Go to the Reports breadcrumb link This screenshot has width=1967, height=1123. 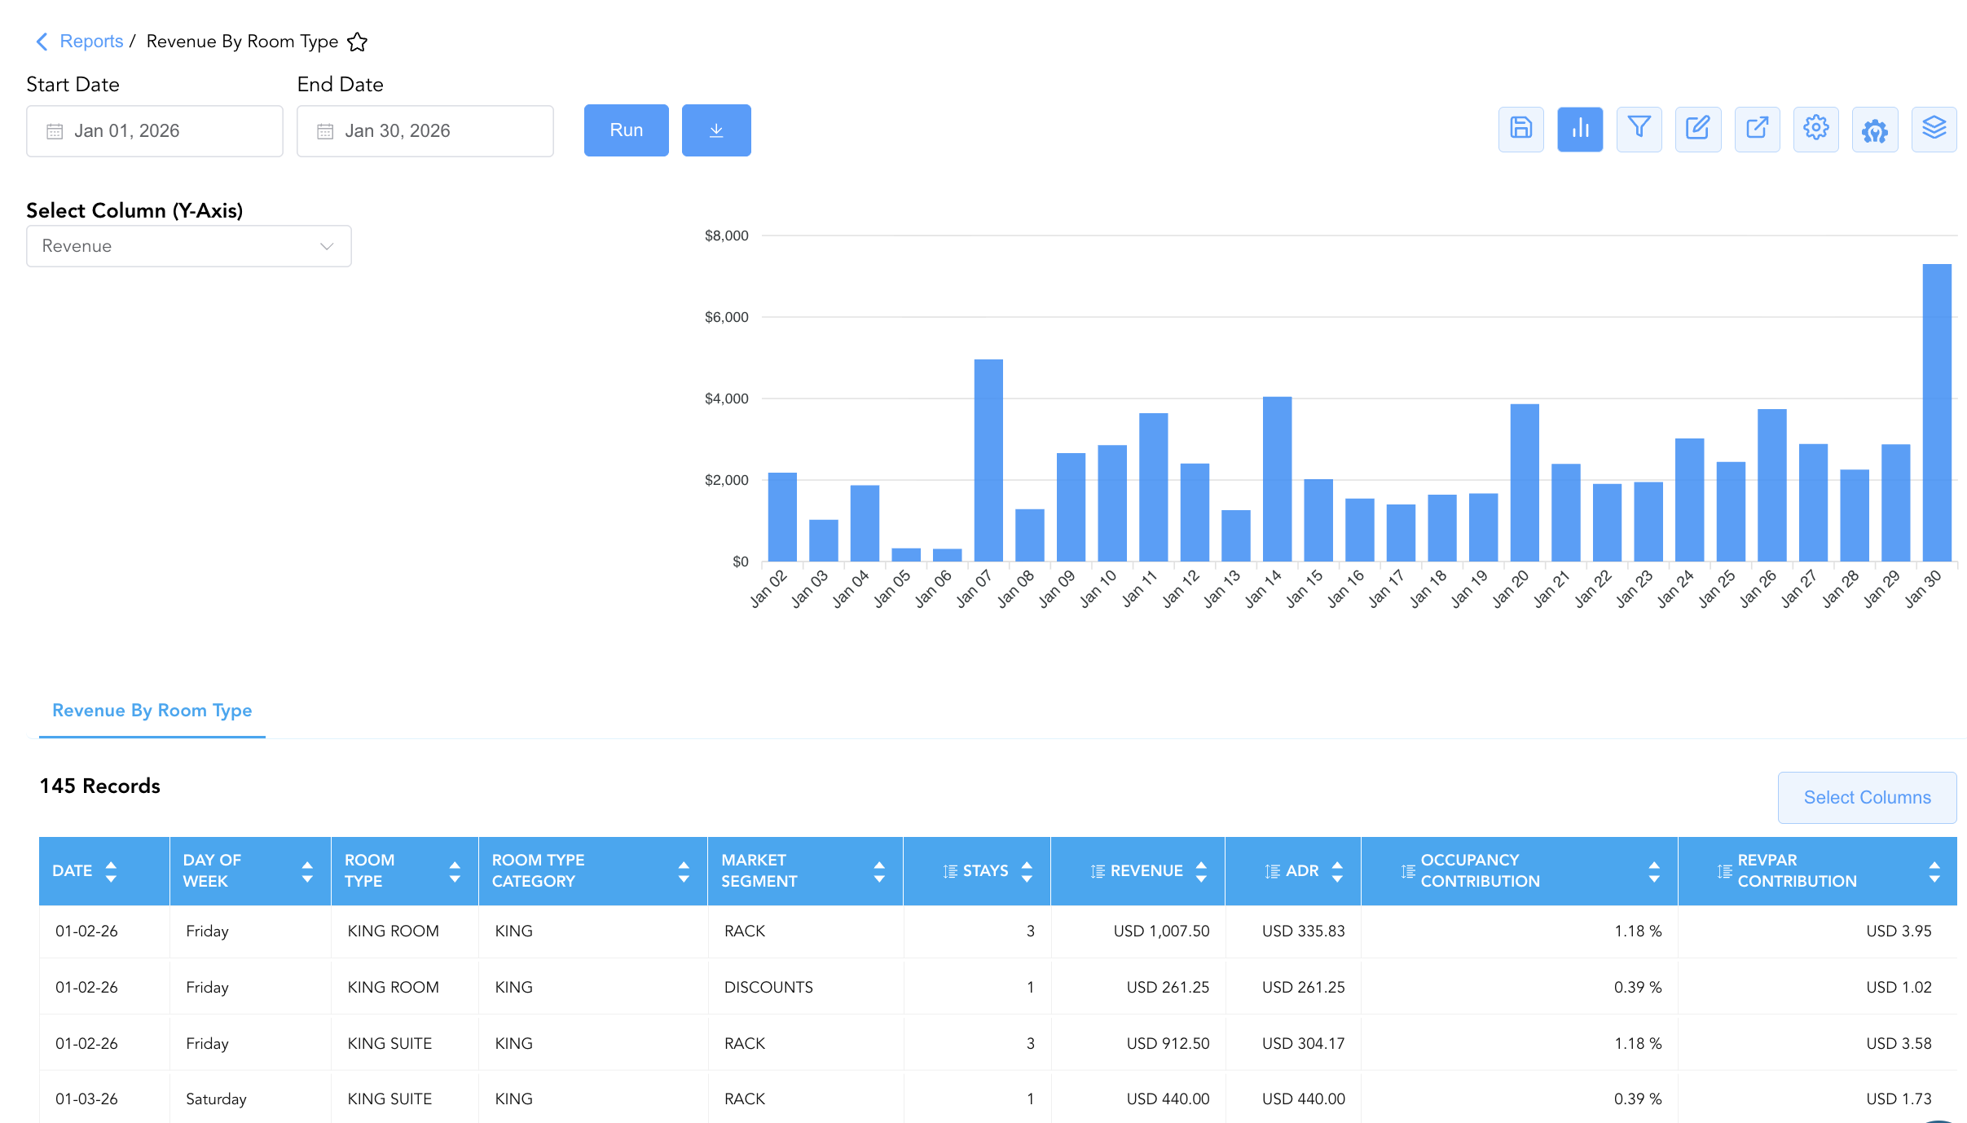[91, 42]
